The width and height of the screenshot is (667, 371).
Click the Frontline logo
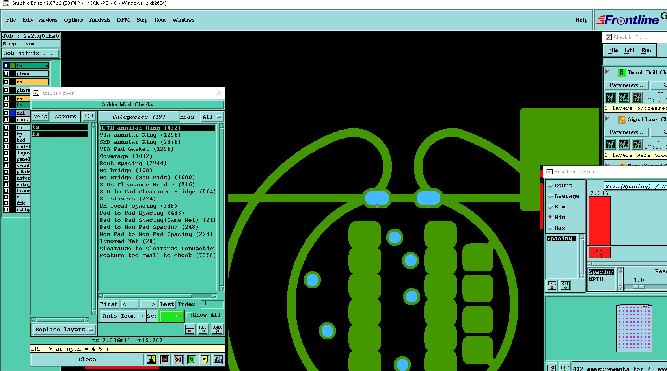pyautogui.click(x=628, y=20)
